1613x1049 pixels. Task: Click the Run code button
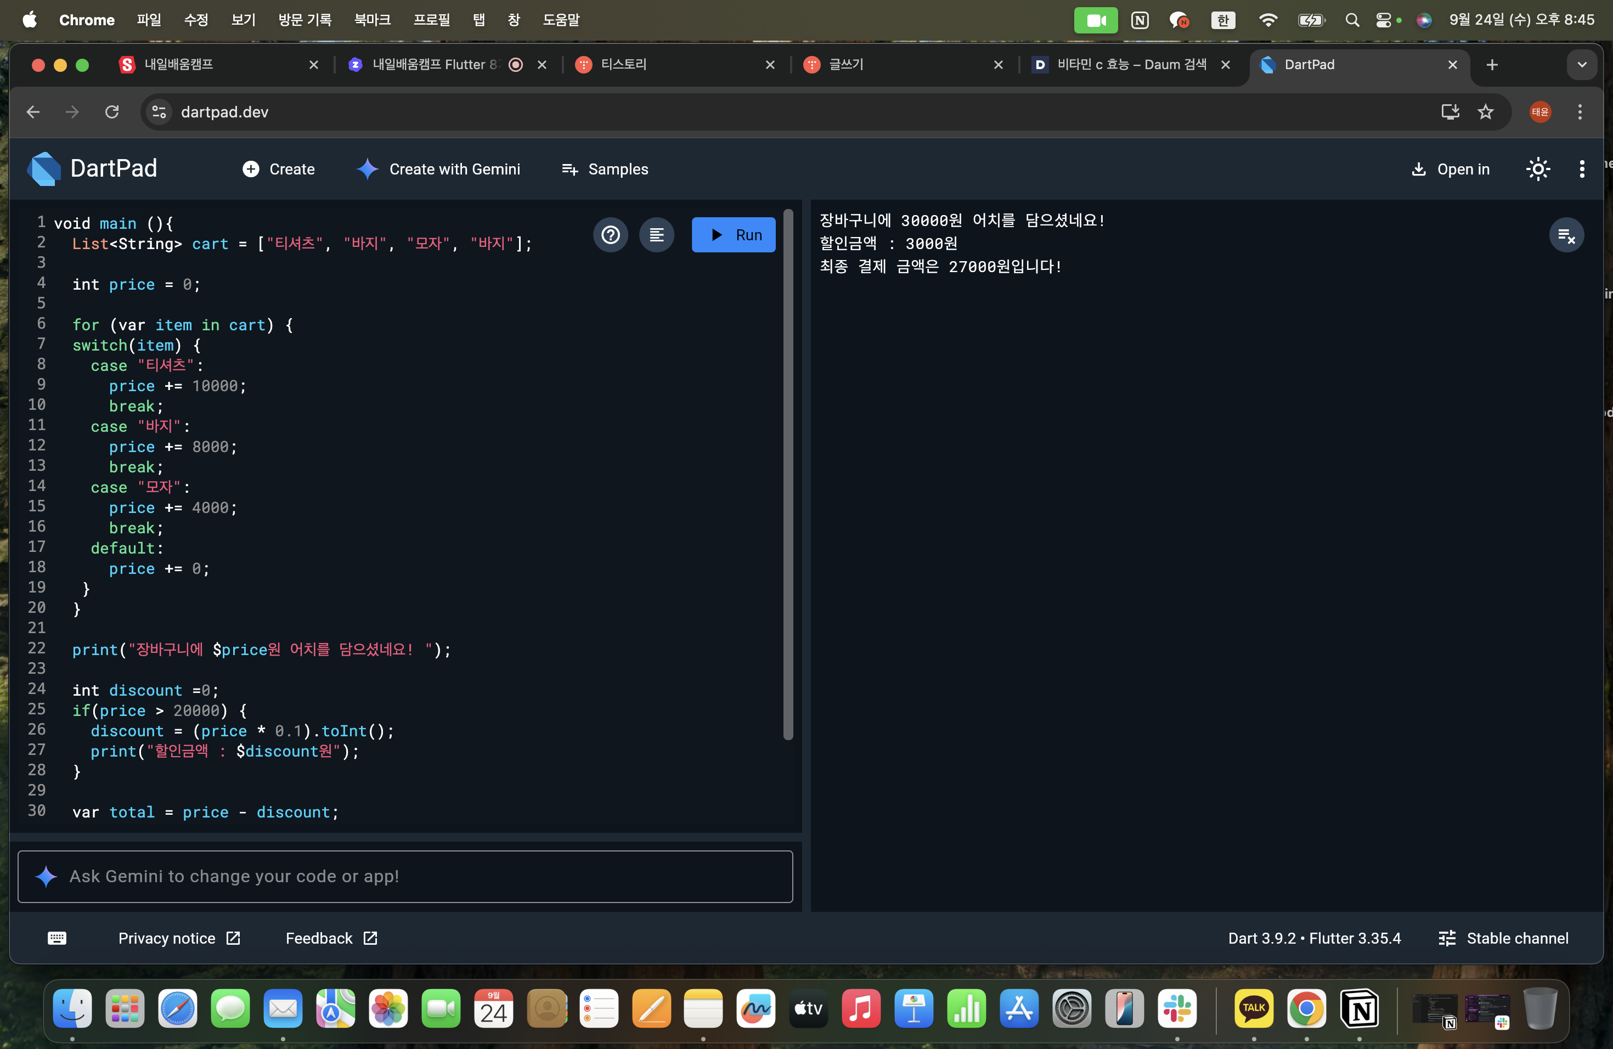[x=734, y=234]
